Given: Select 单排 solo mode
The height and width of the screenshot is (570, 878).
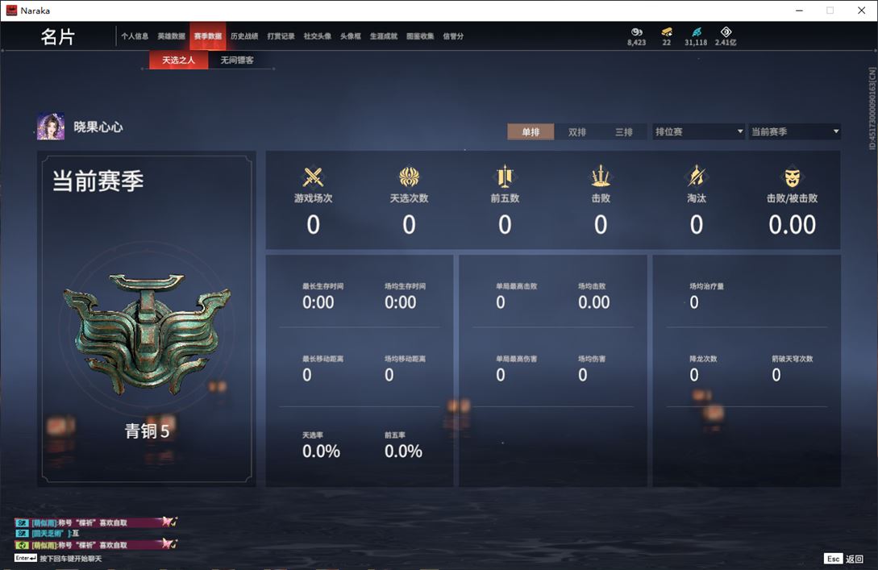Looking at the screenshot, I should click(x=531, y=132).
